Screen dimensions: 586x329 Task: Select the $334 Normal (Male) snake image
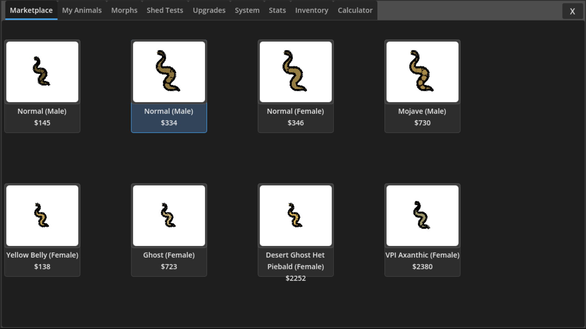[169, 72]
